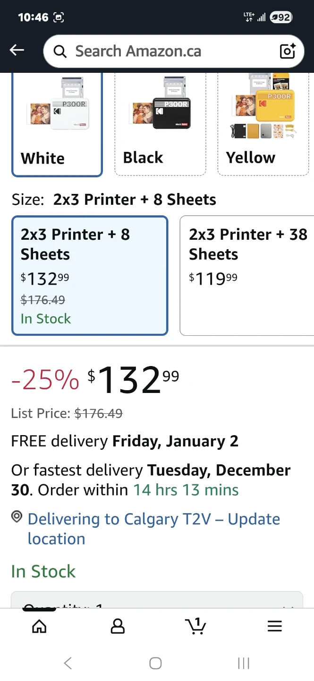Tap the struck-through List Price $176.49
Viewport: 314px width, 681px height.
98,414
